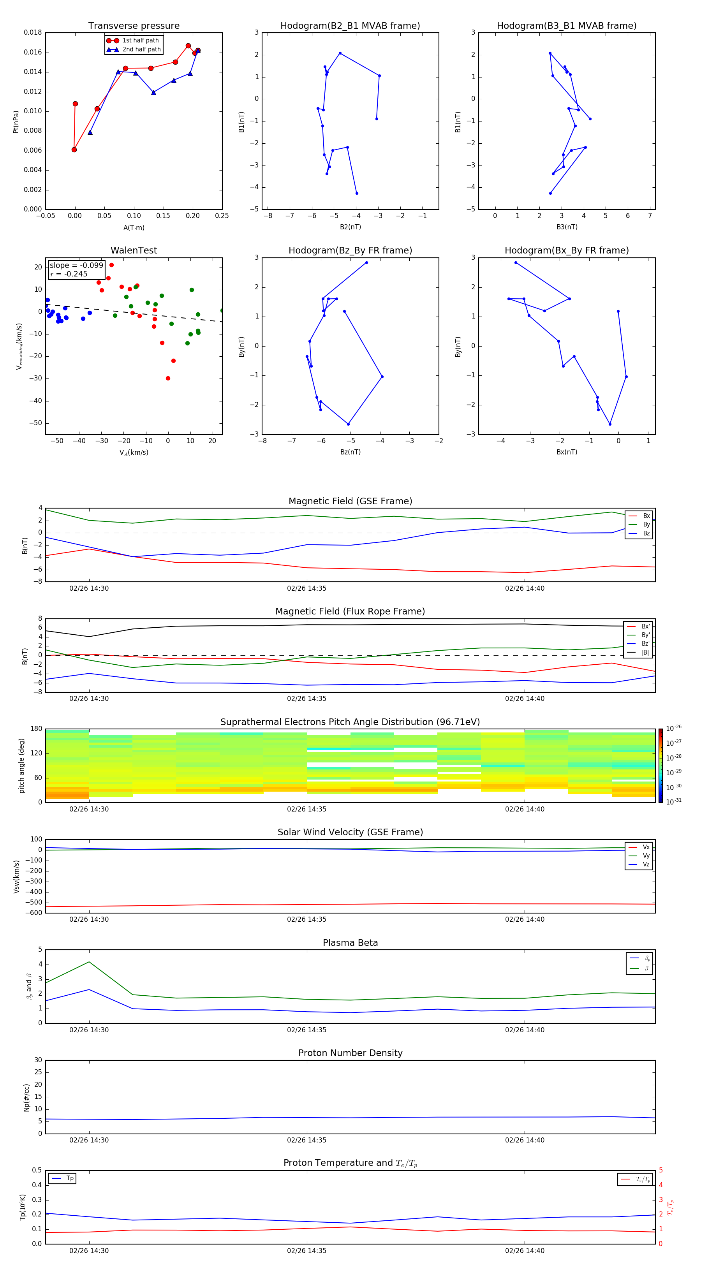
Task: Click '02/26 14:40' tick under GSE magnetic field plot
Action: coord(524,589)
